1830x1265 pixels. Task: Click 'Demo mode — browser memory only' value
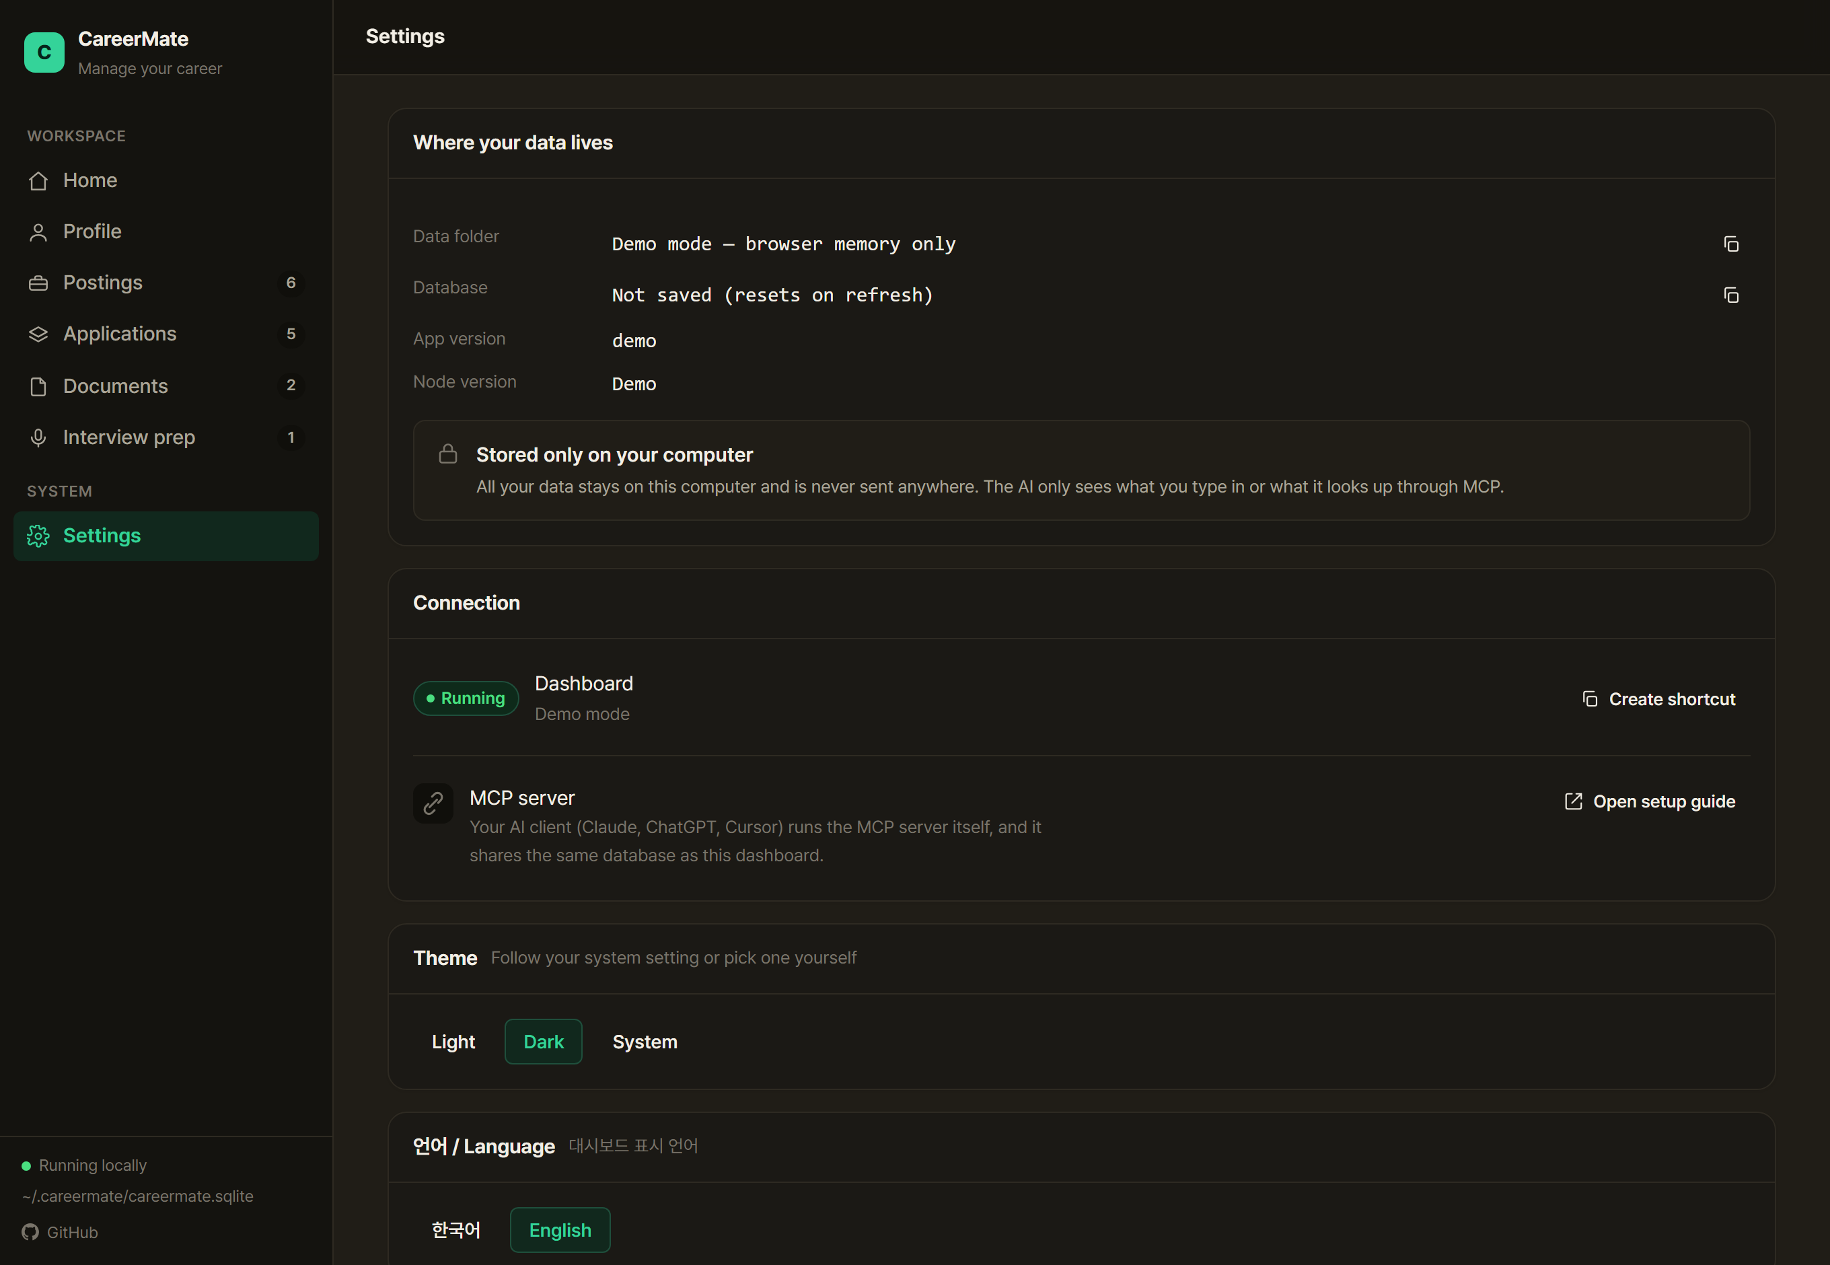pyautogui.click(x=784, y=244)
